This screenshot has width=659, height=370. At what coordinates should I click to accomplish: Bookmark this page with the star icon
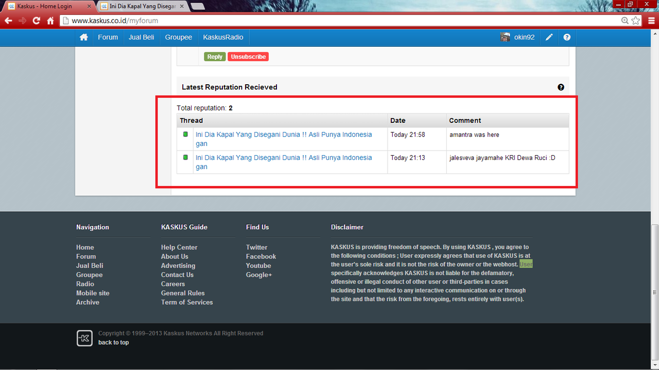click(x=636, y=21)
